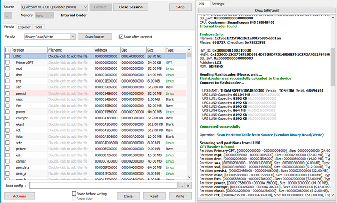
Task: Click address 00003486000 in persist row
Action: tap(106, 93)
